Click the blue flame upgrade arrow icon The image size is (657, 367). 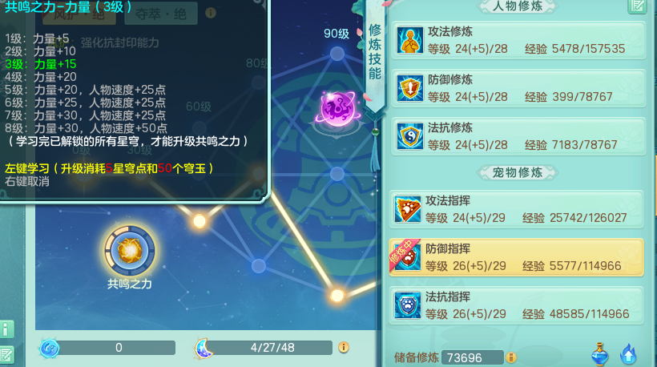click(x=628, y=354)
